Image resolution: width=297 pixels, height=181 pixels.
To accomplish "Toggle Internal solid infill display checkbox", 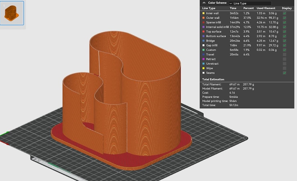I will (284, 27).
